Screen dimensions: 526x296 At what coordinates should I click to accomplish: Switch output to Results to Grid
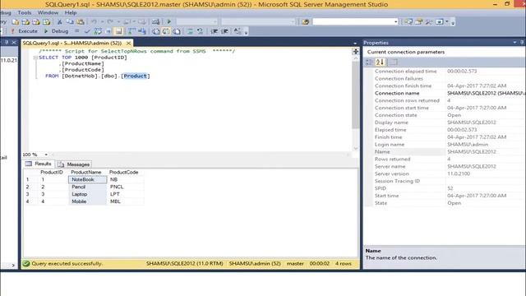click(x=166, y=31)
